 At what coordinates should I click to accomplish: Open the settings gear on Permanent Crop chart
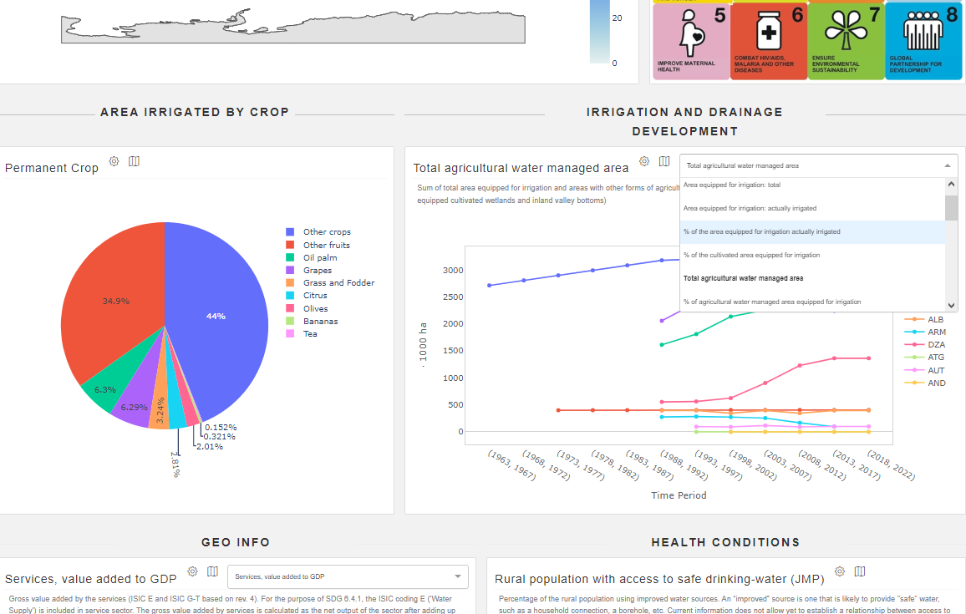114,161
